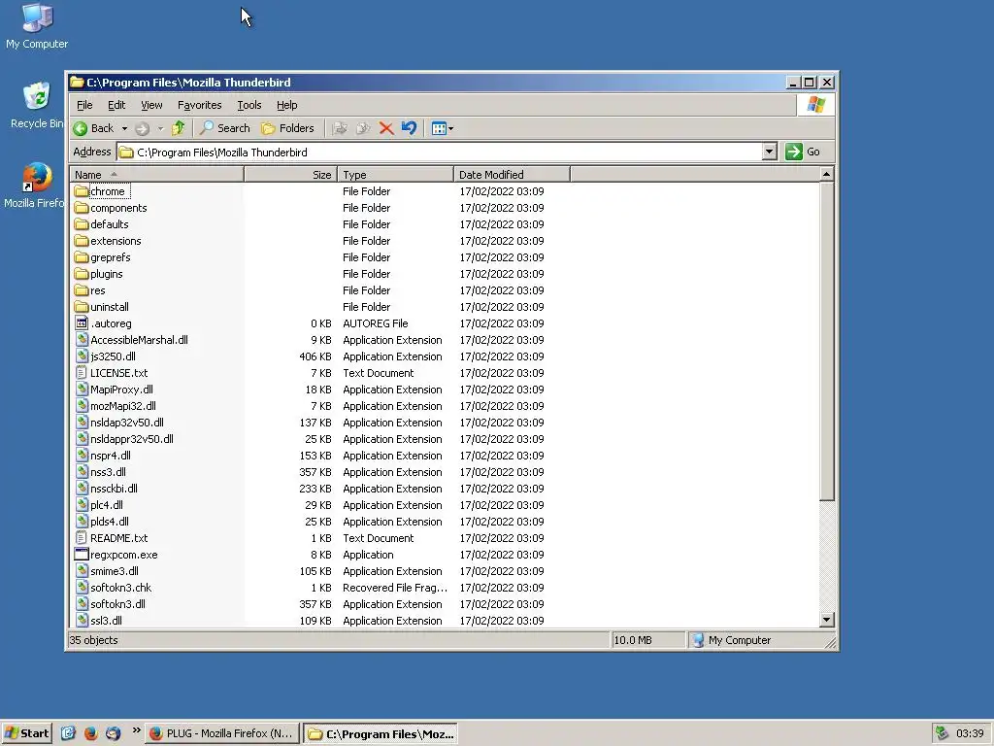Select the Mozilla Firefox desktop shortcut
The width and height of the screenshot is (994, 746).
click(x=35, y=186)
